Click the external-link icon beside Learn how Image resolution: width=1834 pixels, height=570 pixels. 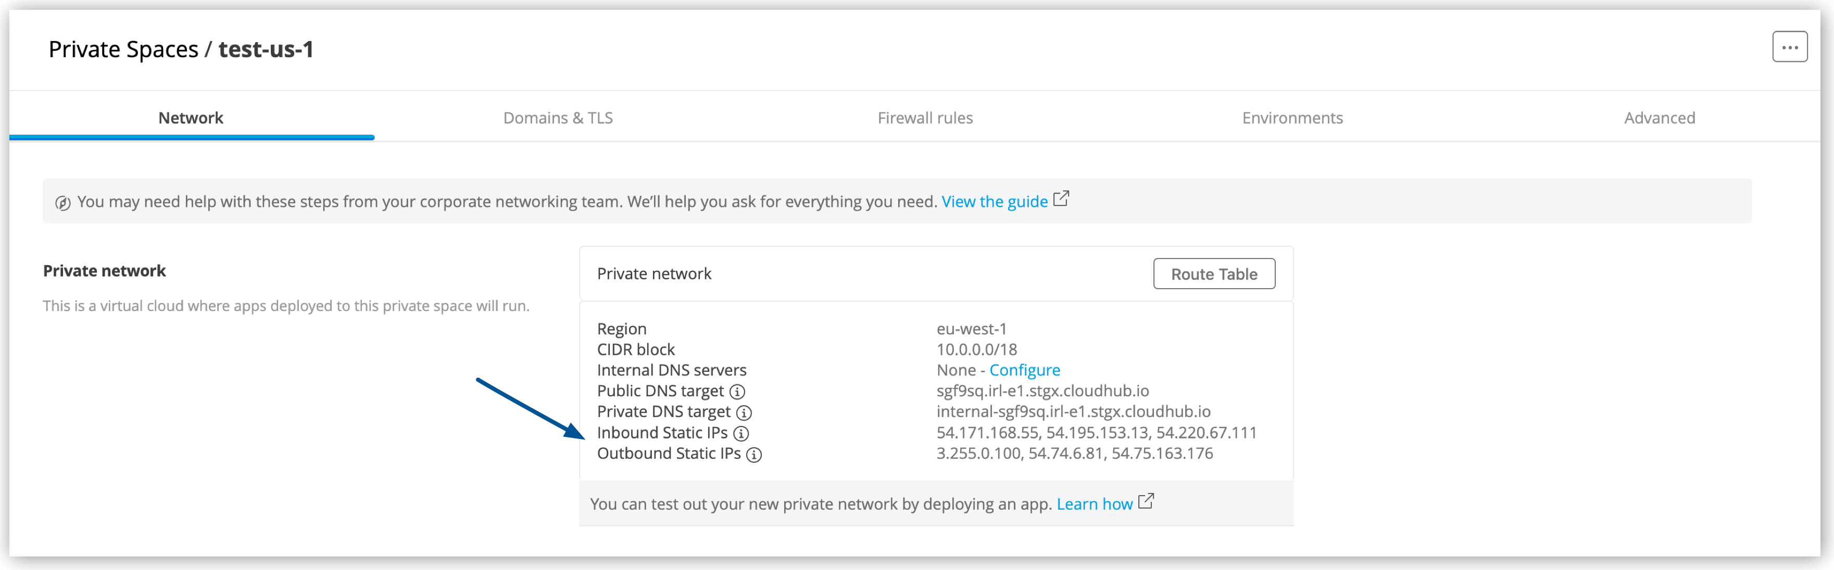click(1146, 502)
